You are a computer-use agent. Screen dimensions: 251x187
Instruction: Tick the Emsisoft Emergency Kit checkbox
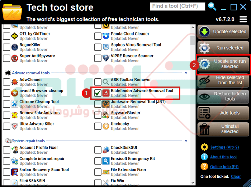click(x=98, y=161)
